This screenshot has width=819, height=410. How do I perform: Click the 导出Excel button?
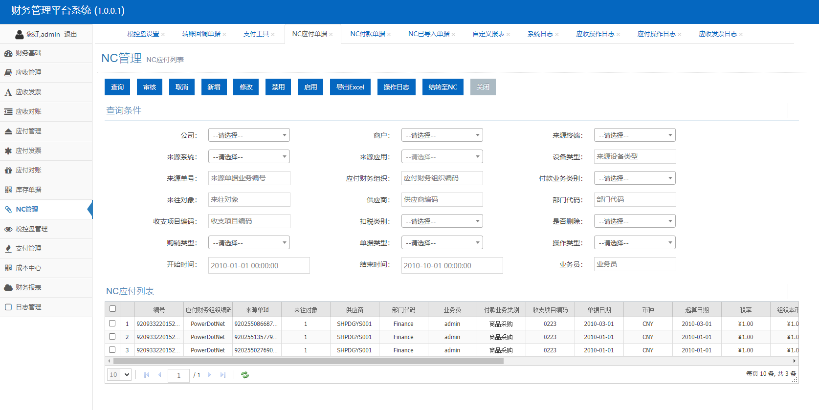point(350,87)
